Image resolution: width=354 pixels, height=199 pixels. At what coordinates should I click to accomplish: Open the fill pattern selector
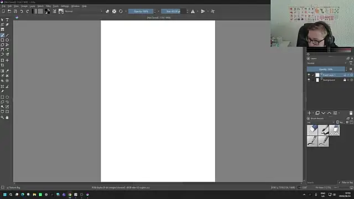click(40, 11)
